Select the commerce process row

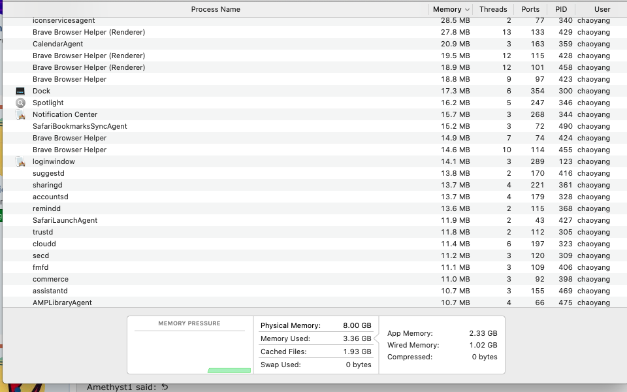click(x=315, y=279)
